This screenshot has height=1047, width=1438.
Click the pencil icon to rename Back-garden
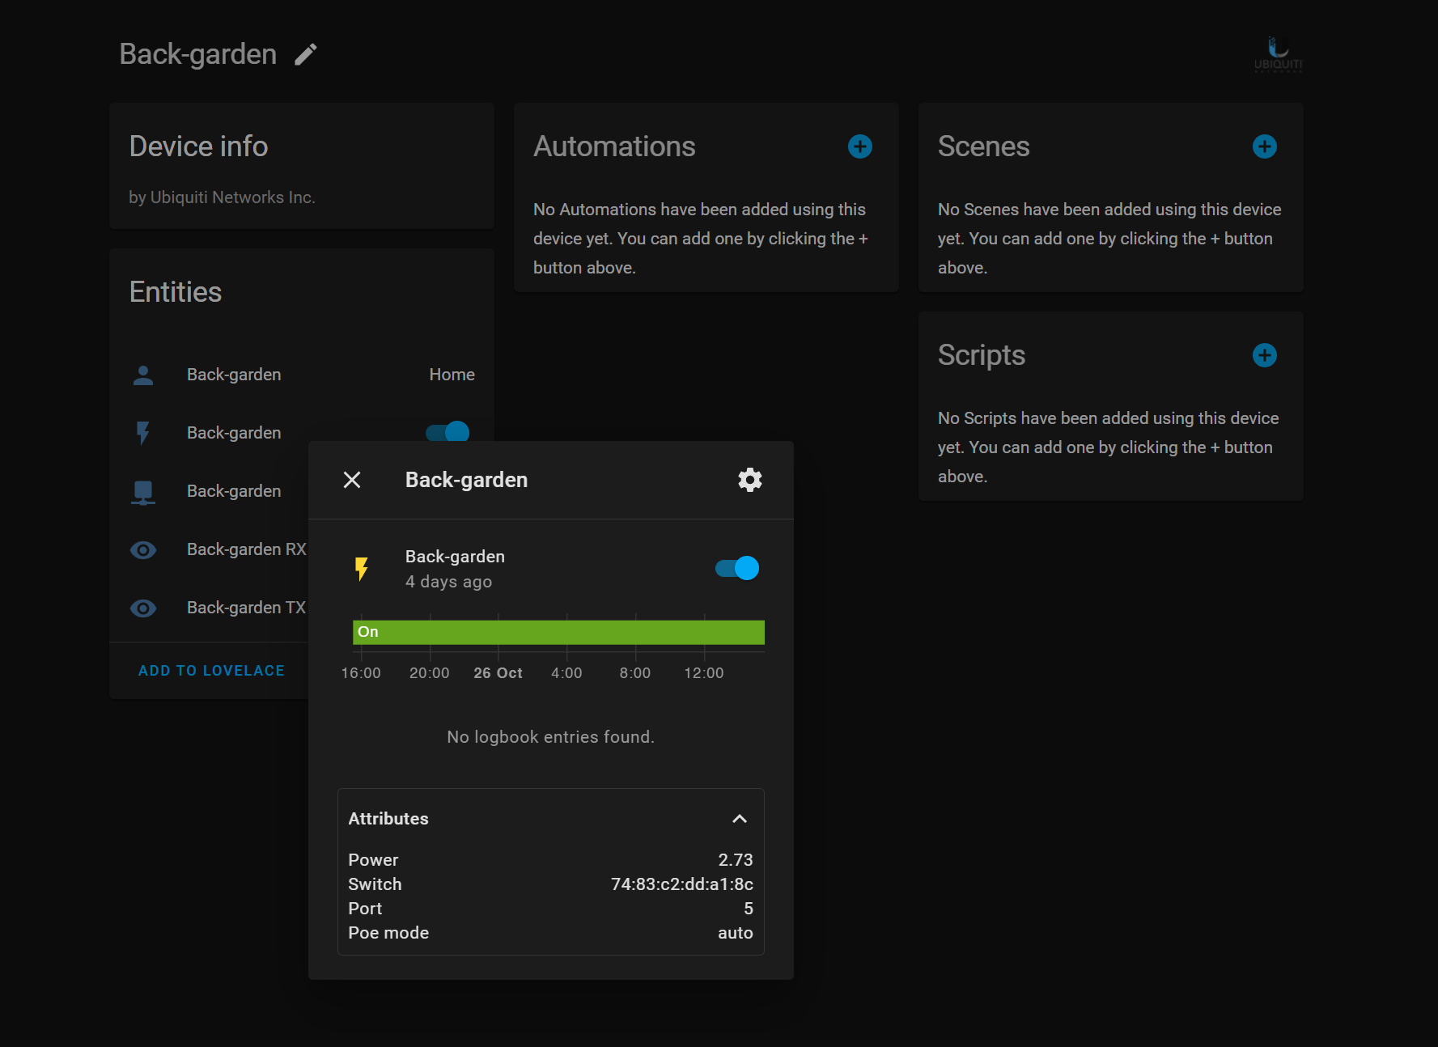click(x=305, y=54)
